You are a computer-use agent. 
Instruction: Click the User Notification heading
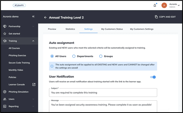coord(61,77)
